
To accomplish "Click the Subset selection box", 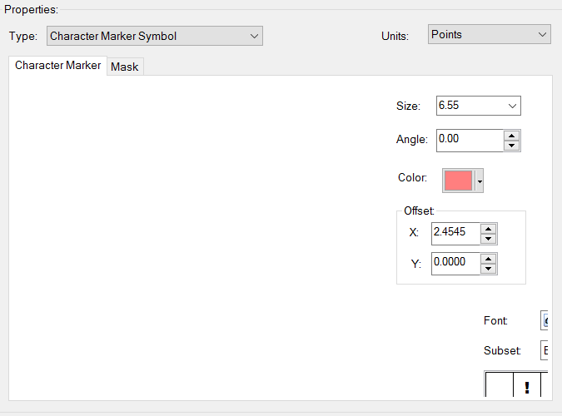I will pos(545,350).
